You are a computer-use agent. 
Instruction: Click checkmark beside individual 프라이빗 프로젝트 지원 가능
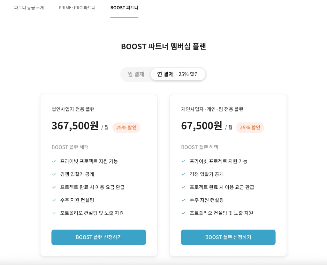184,161
